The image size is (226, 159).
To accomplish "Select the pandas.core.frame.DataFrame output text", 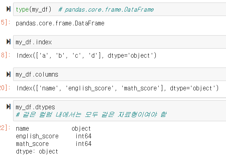I will [60, 23].
